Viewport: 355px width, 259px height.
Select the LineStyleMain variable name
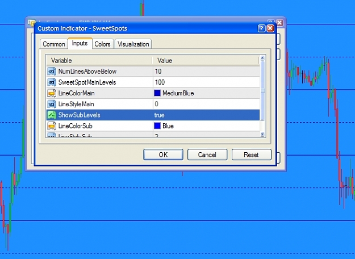[x=76, y=104]
